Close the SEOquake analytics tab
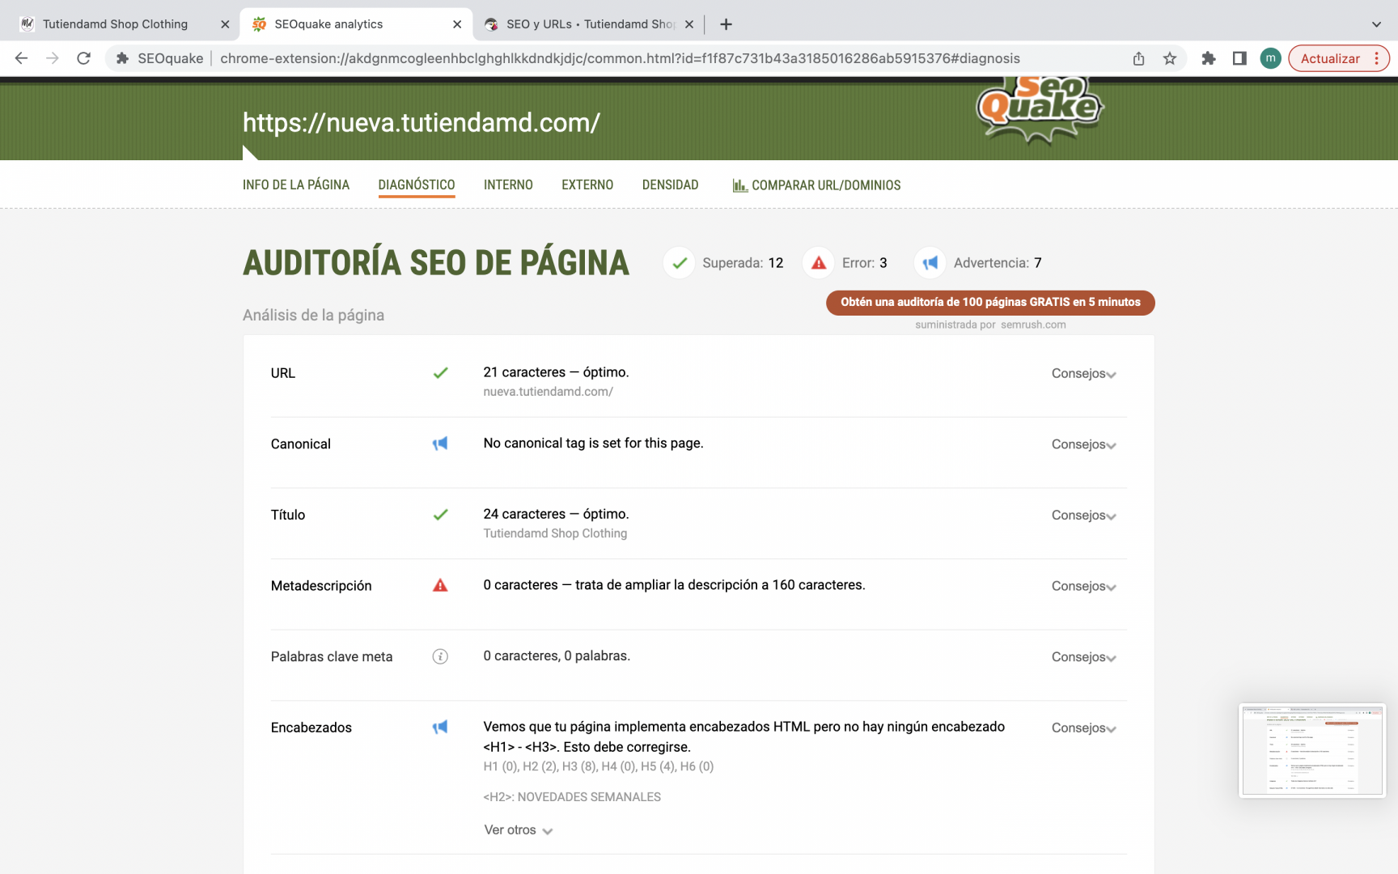Screen dimensions: 1398x874 pyautogui.click(x=457, y=24)
